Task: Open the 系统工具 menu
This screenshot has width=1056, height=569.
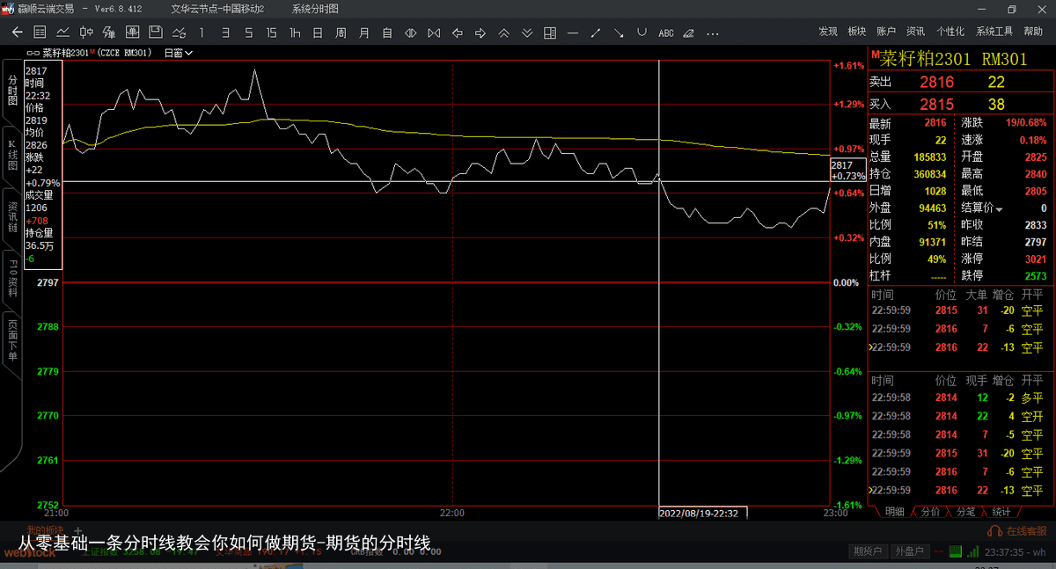Action: click(994, 32)
